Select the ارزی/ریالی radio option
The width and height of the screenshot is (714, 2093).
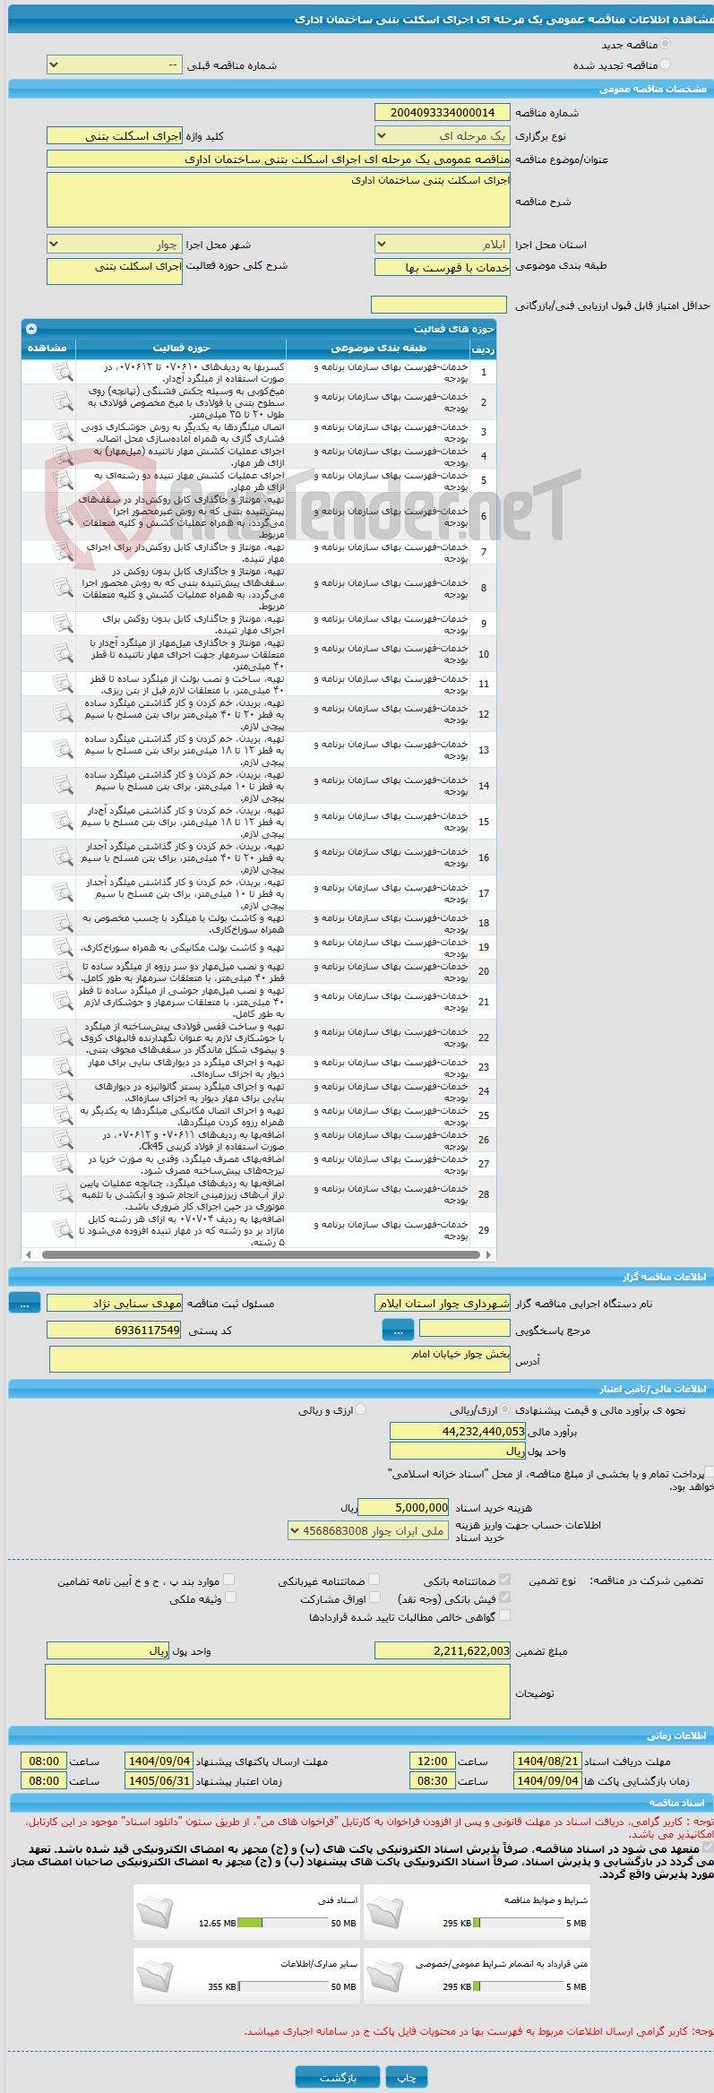point(505,1409)
